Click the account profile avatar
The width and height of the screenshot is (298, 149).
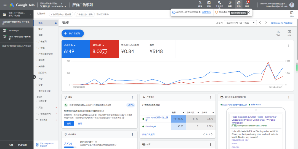coord(292,5)
